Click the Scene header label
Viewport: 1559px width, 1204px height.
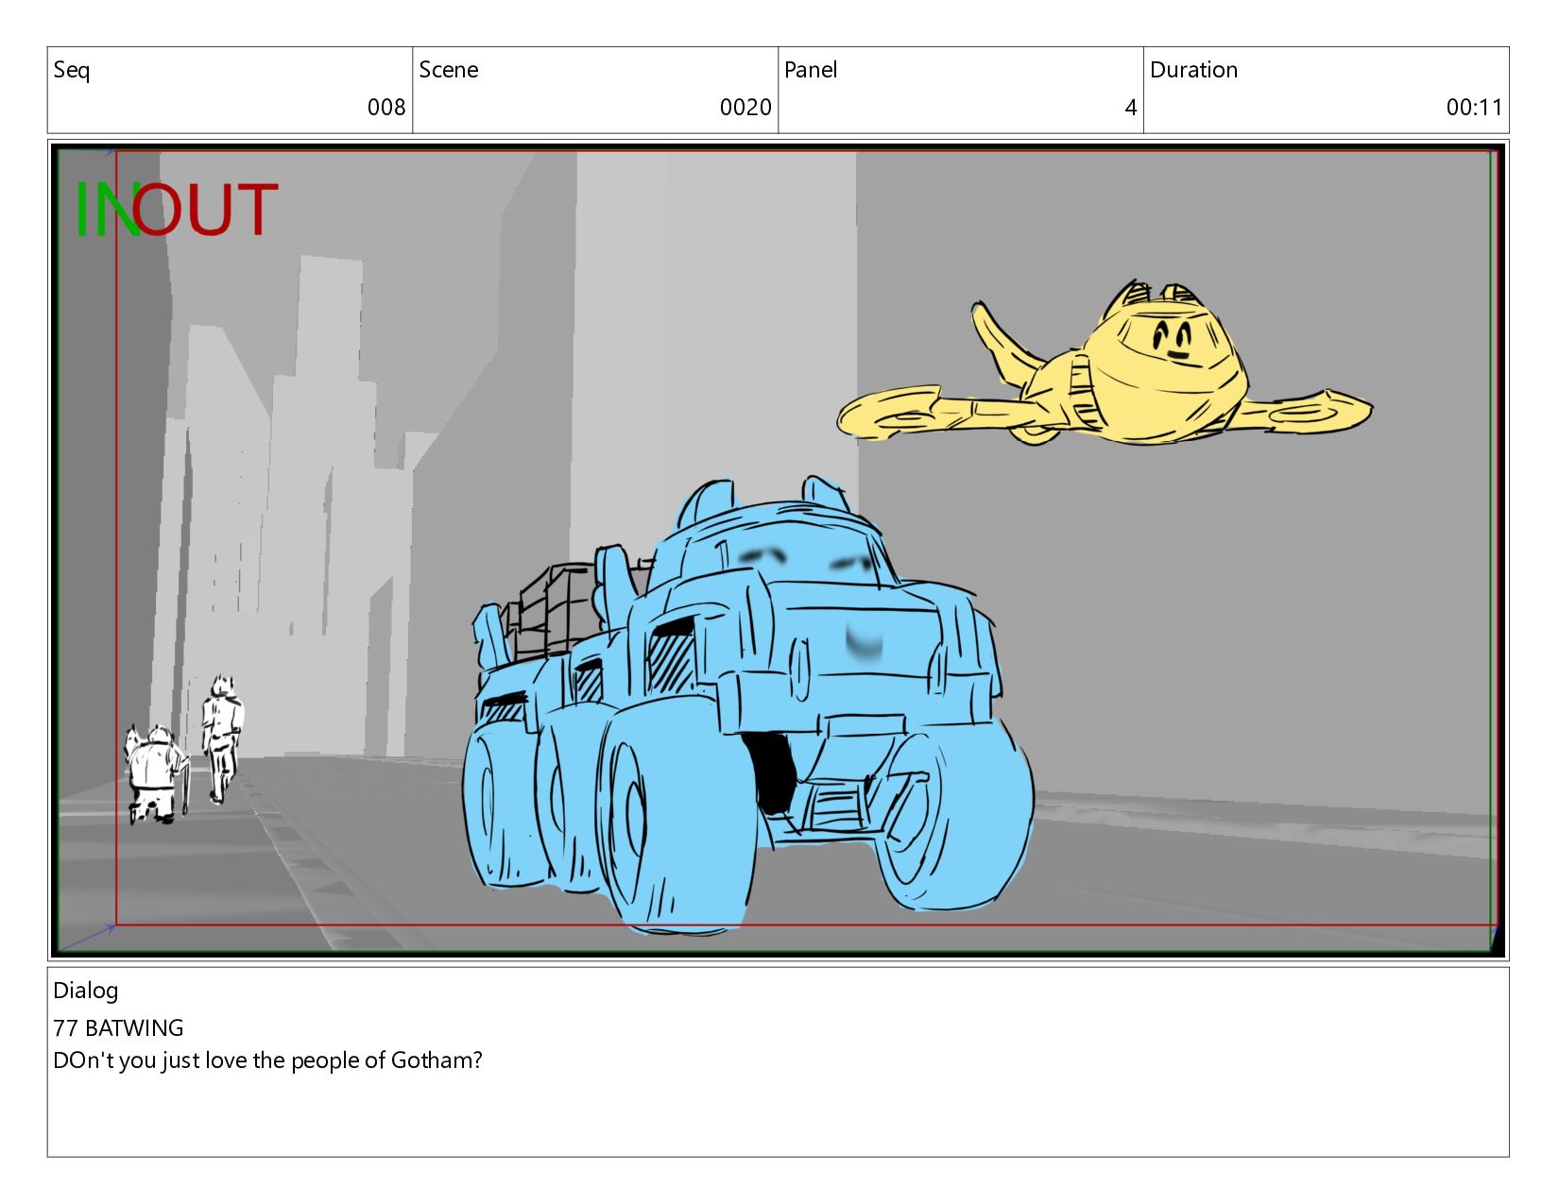[x=449, y=70]
